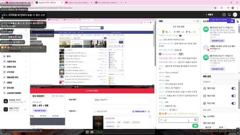Open browser extensions puzzle icon
The image size is (240, 135).
[221, 8]
